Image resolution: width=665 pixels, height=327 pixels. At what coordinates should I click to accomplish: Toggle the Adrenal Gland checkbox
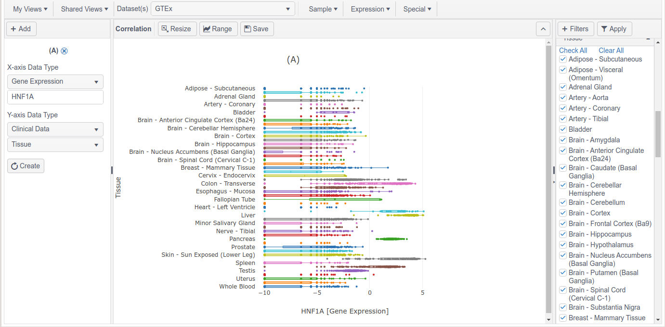click(562, 87)
